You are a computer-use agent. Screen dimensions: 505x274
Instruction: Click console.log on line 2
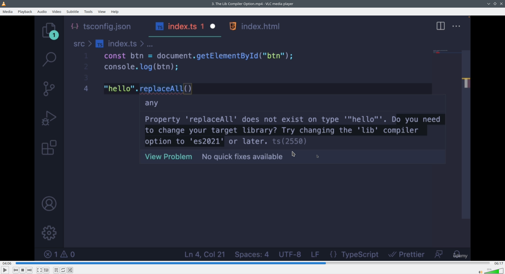point(128,67)
